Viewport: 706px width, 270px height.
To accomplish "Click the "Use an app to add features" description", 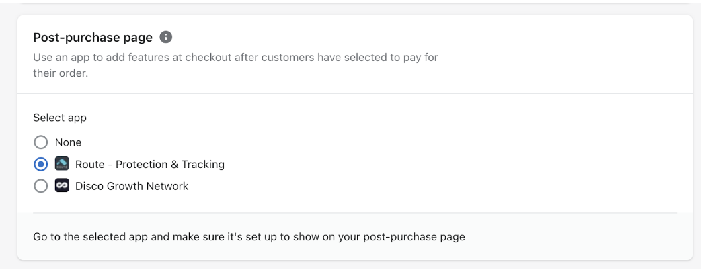I will (x=235, y=58).
